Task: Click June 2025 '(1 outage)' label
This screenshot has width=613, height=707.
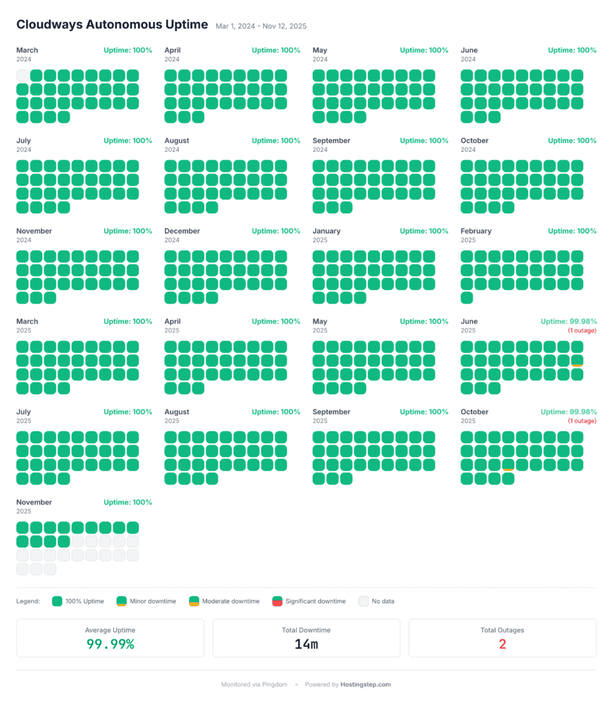Action: (582, 331)
